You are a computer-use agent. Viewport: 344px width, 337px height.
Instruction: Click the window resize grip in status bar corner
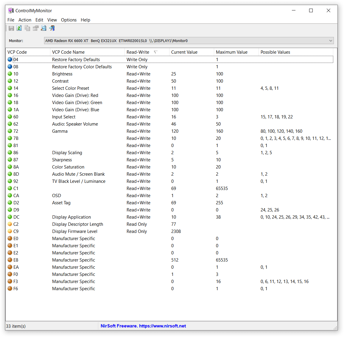point(335,327)
